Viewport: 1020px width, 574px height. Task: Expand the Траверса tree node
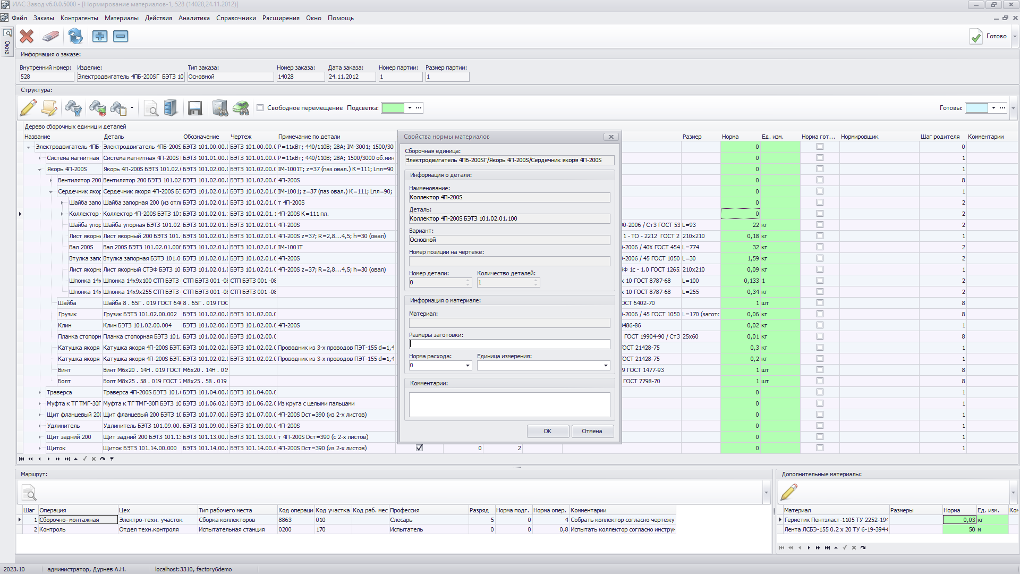point(40,392)
